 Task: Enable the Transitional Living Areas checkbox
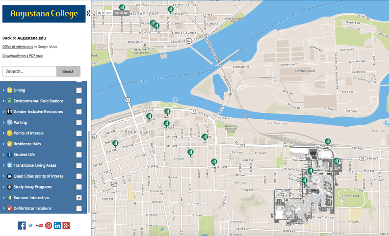click(x=79, y=165)
